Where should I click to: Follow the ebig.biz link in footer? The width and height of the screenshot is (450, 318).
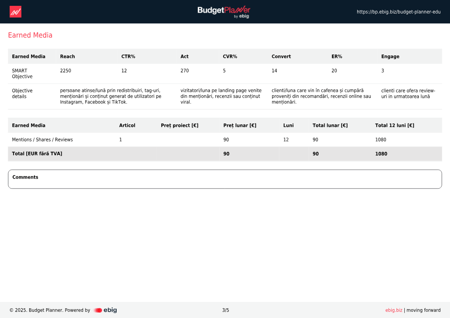394,310
